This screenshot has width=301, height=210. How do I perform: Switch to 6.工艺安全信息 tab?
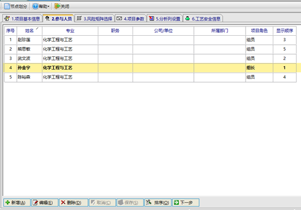point(203,18)
